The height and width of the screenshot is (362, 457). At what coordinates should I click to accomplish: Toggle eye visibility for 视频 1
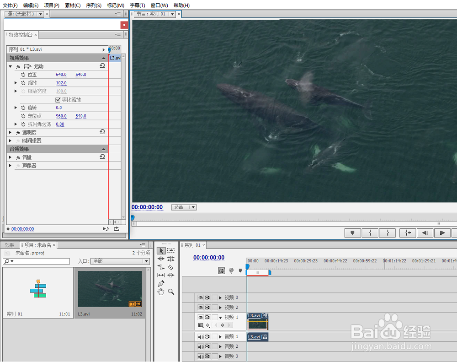point(201,317)
